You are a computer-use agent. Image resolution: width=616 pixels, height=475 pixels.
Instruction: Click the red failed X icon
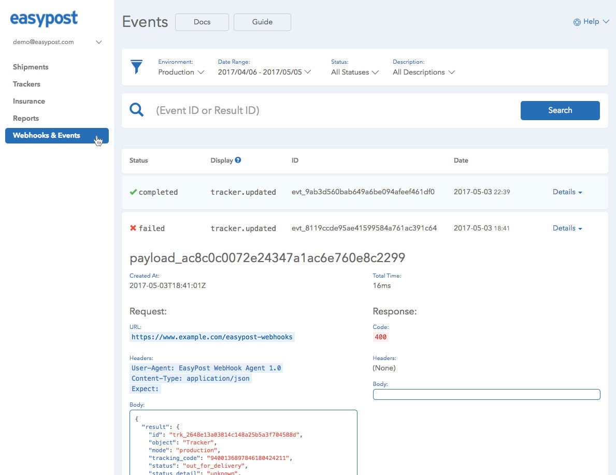click(133, 228)
